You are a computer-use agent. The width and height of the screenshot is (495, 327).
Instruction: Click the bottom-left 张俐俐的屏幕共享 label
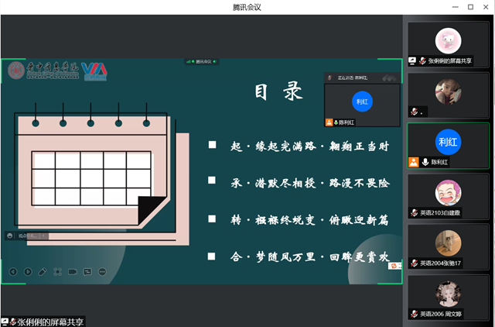pos(50,322)
